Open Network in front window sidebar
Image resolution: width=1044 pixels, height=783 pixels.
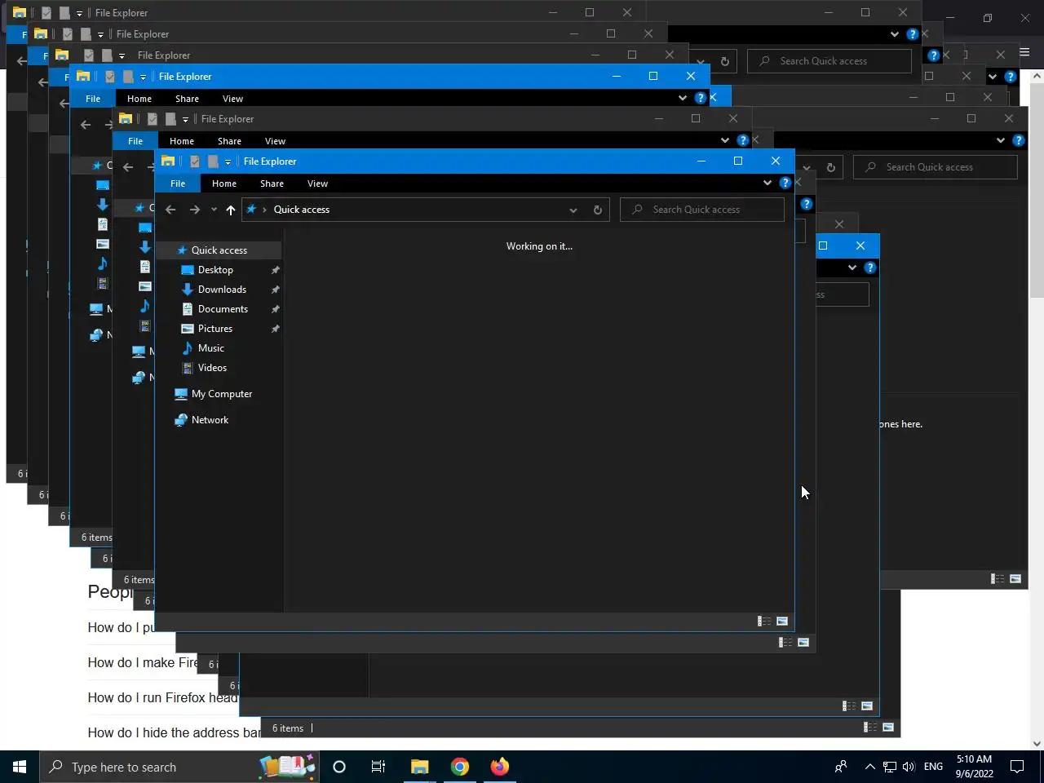coord(210,420)
